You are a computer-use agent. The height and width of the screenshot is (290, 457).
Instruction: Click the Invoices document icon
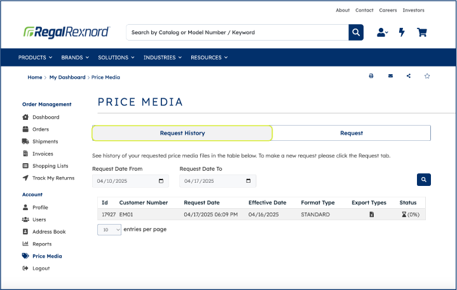tap(25, 154)
